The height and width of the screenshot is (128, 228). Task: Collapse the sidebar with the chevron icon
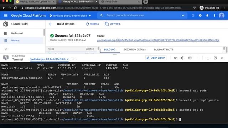[6, 49]
